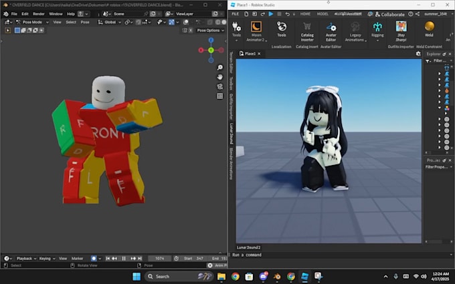Click the Collaborate button
Viewport: 455px width, 284px height.
(x=389, y=14)
